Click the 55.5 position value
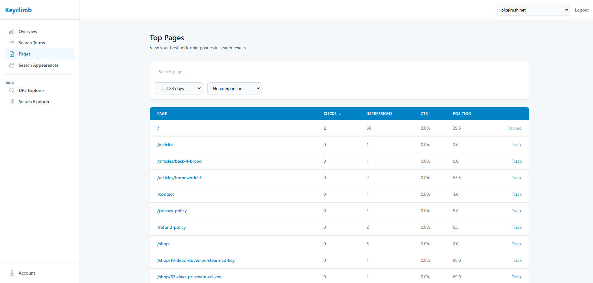The width and height of the screenshot is (593, 283). (457, 178)
